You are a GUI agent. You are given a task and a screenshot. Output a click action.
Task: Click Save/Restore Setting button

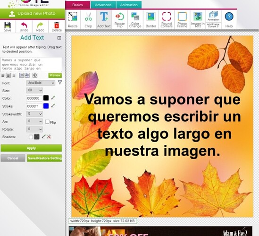pos(44,158)
